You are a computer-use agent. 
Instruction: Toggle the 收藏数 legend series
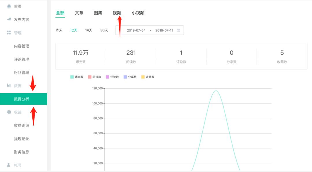148,77
